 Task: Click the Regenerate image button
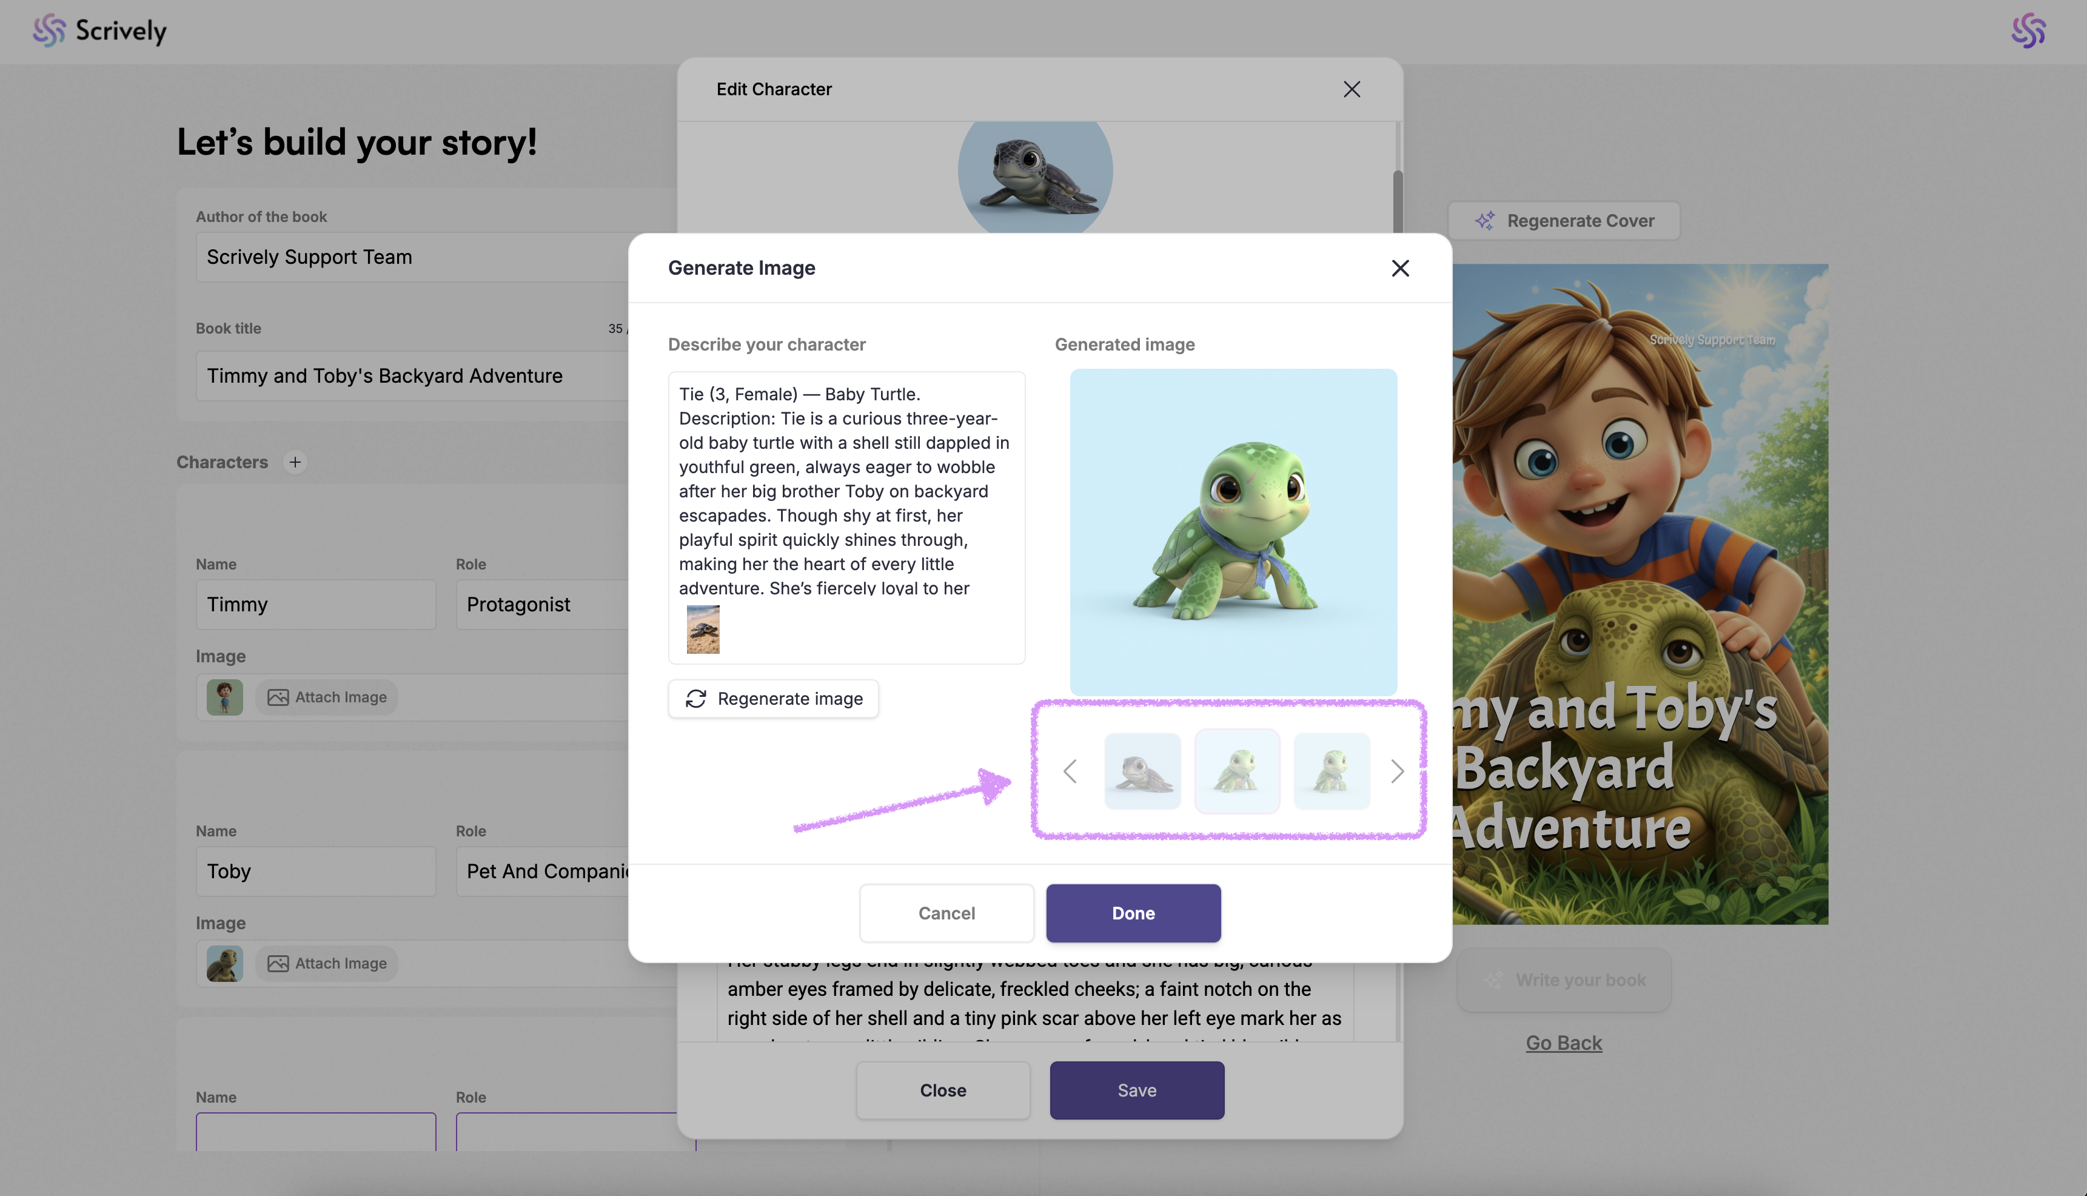coord(774,699)
